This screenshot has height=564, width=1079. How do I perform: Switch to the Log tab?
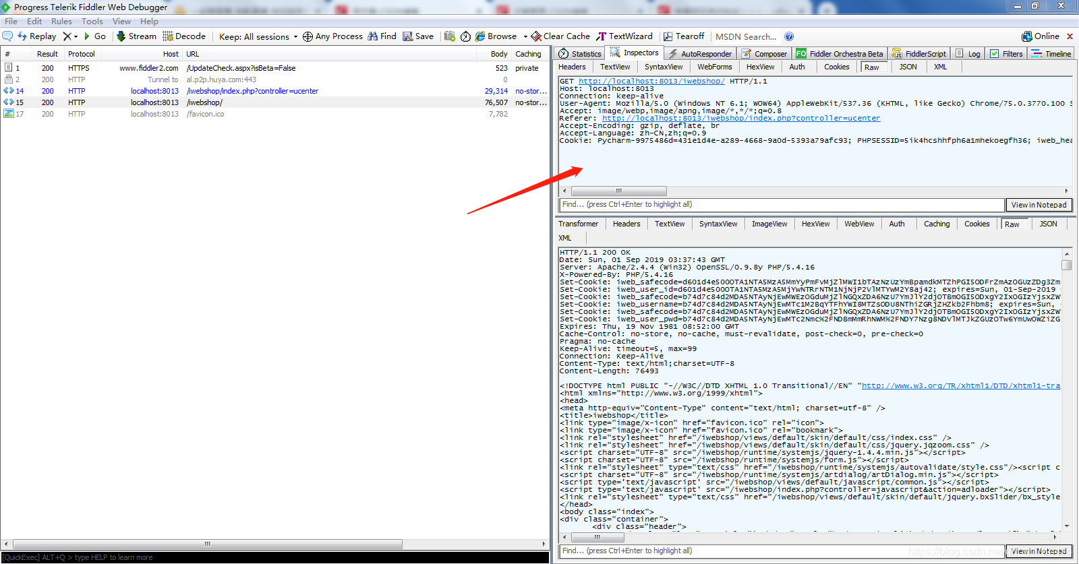pyautogui.click(x=968, y=53)
